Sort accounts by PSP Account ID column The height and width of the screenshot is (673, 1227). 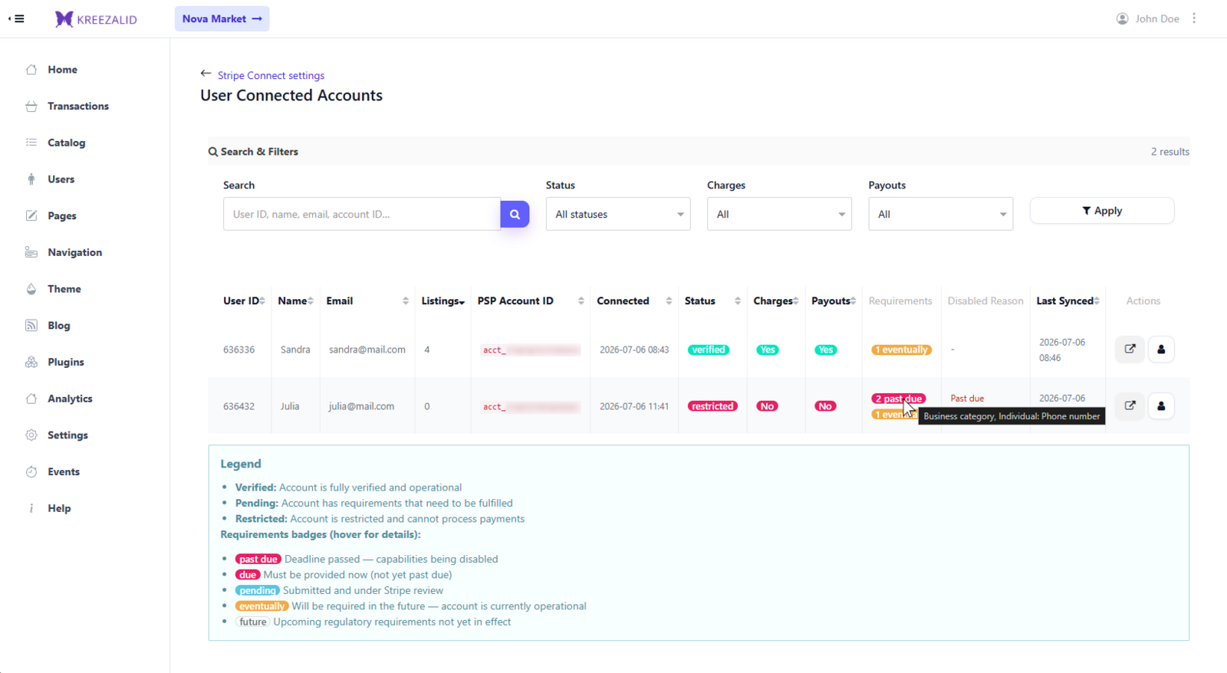click(531, 300)
